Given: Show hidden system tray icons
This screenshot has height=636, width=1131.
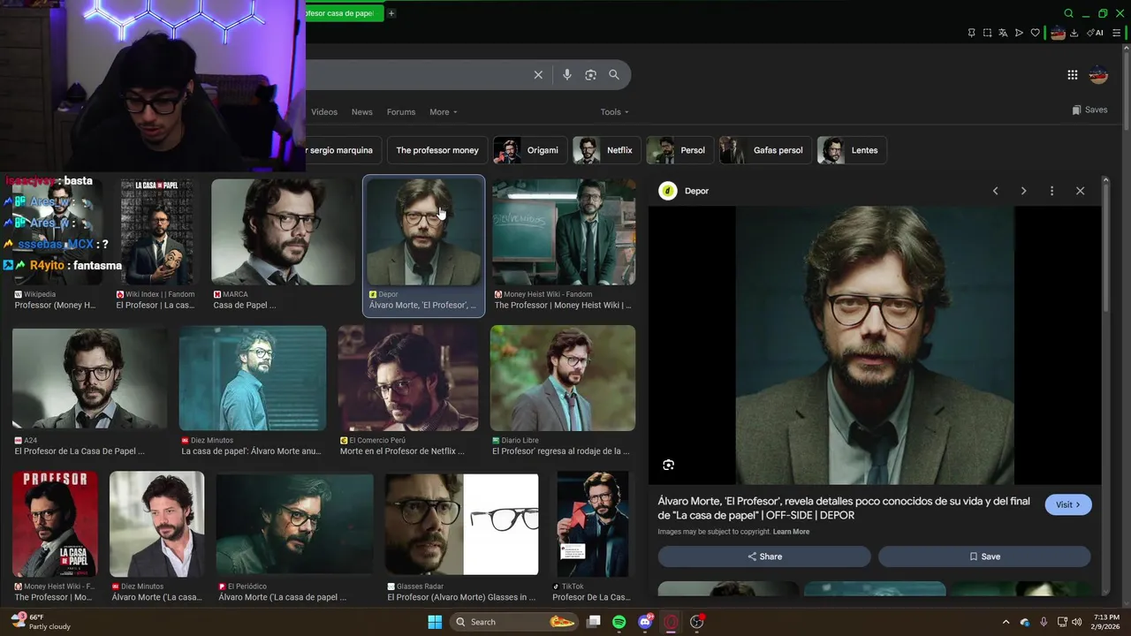Looking at the screenshot, I should [1006, 622].
